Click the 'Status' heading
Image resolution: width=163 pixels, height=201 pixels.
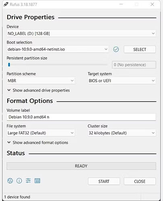pyautogui.click(x=16, y=153)
